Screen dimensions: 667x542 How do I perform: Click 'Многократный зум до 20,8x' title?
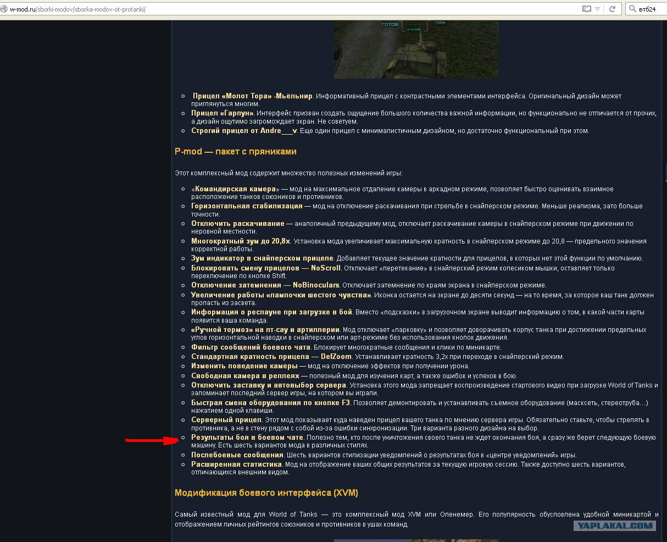pos(241,241)
